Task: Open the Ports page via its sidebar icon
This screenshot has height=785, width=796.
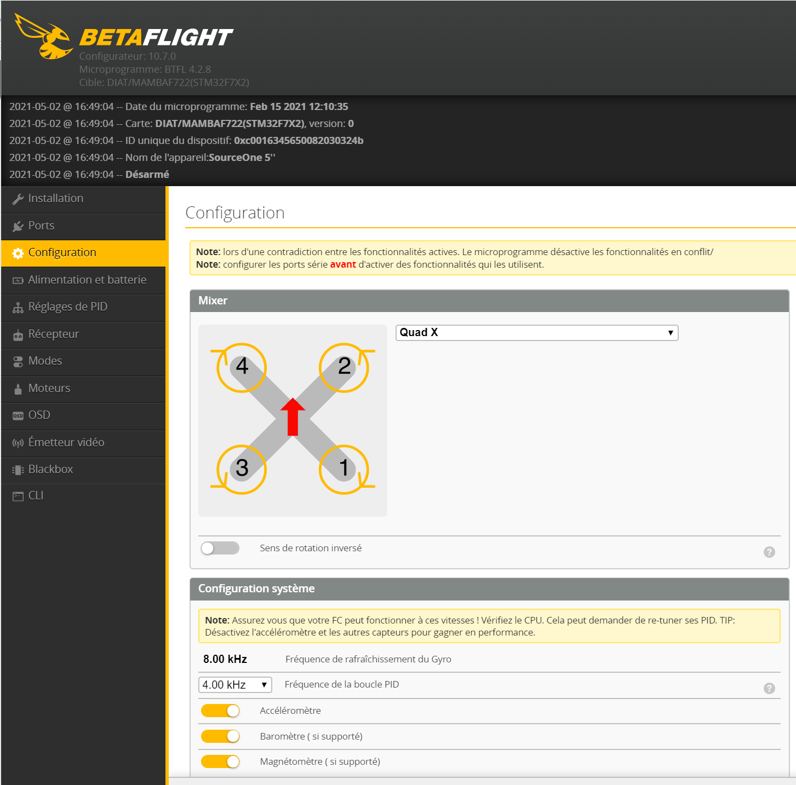Action: click(x=18, y=226)
